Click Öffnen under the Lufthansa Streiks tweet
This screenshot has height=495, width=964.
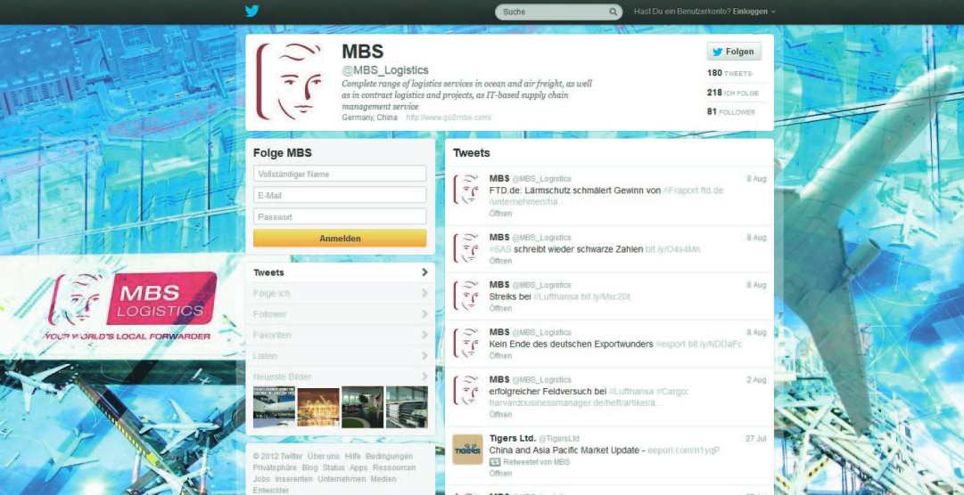[500, 308]
